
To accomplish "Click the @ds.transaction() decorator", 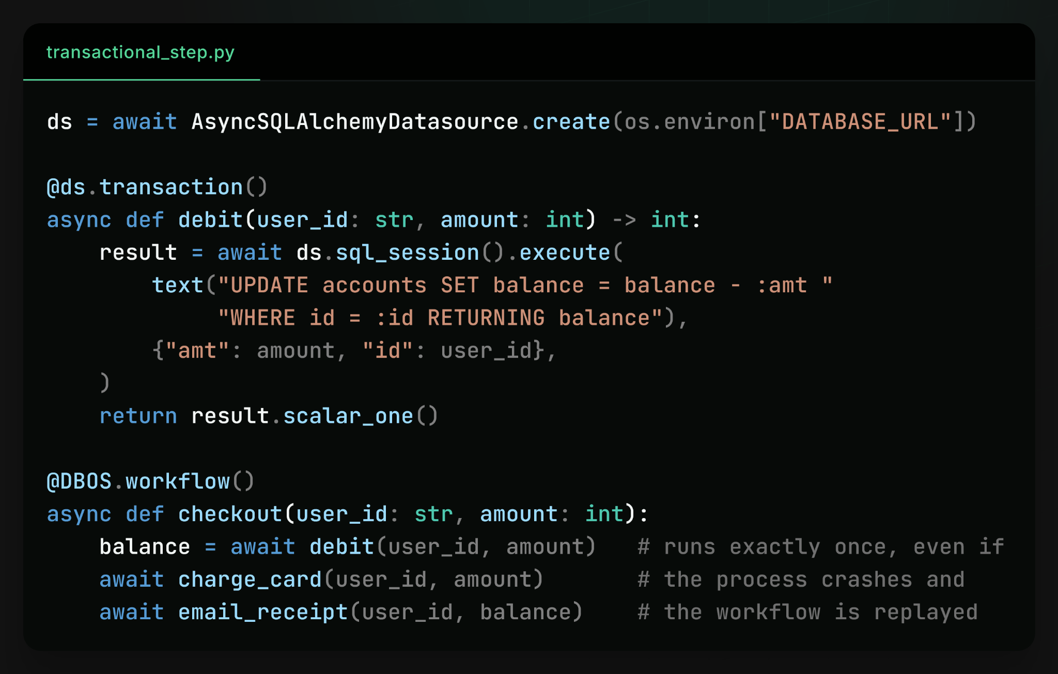I will pos(157,187).
